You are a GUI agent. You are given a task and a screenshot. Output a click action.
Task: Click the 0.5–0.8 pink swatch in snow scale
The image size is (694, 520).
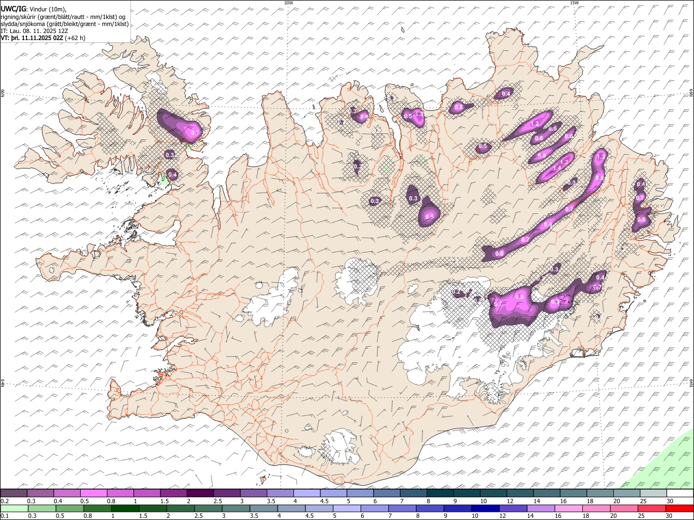click(94, 493)
